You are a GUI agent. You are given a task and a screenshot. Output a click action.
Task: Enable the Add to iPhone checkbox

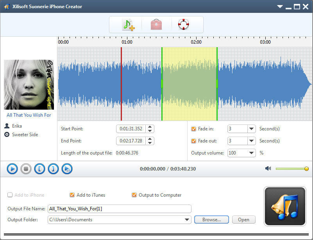click(10, 195)
